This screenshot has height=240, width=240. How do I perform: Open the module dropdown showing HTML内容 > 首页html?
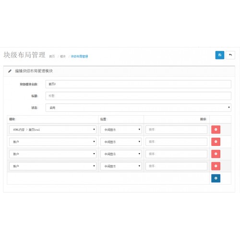[x=53, y=130]
